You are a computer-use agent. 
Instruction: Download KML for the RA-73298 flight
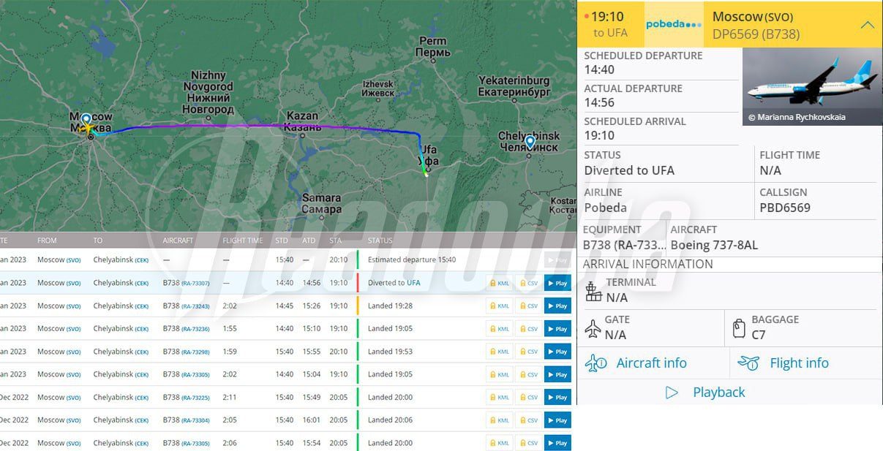coord(499,352)
